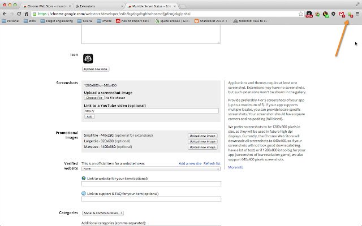Bookmark this page with the star icon

point(300,14)
